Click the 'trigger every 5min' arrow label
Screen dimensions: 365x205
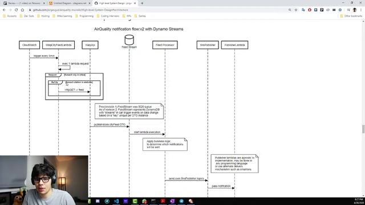pos(44,56)
